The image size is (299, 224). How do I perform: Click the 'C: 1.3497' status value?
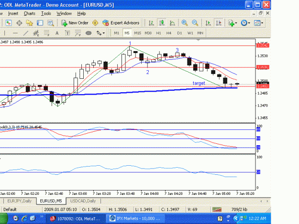[170, 210]
